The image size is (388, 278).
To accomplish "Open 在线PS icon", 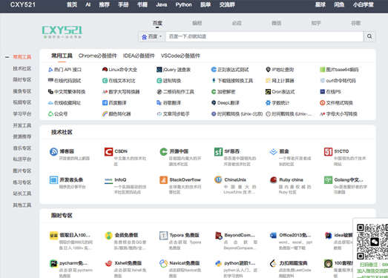I will [x=322, y=92].
